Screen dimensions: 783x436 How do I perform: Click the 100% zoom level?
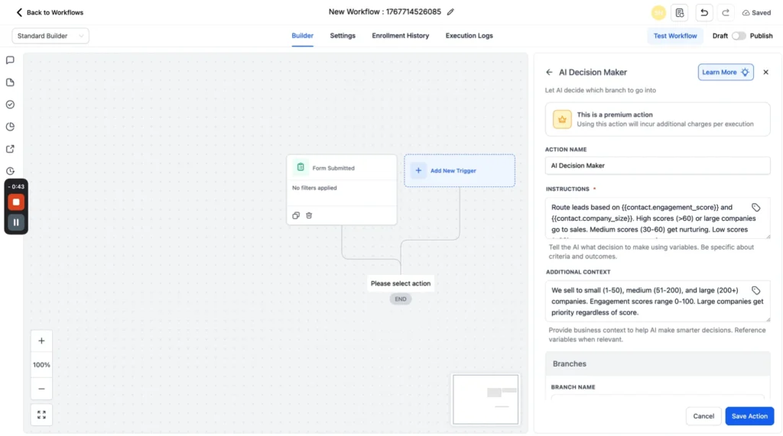click(41, 365)
